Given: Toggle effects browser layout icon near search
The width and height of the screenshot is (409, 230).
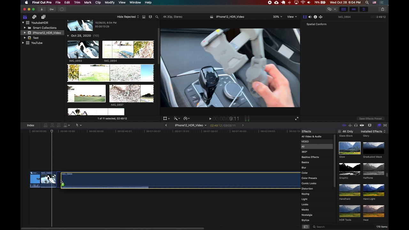Looking at the screenshot, I should coord(305,227).
